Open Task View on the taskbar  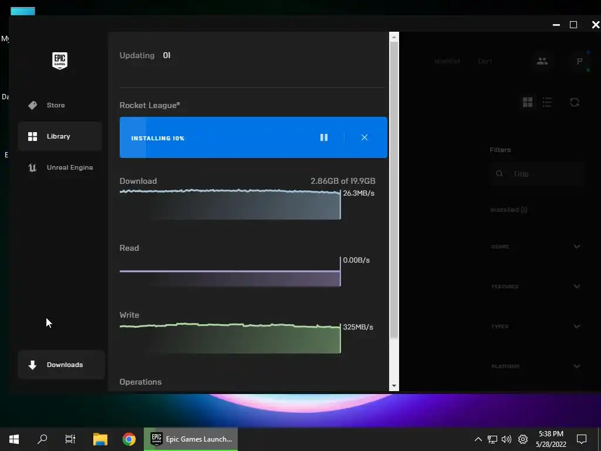coord(70,439)
